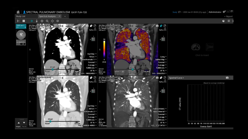The height and width of the screenshot is (139, 248).
Task: Select the Spectral Analysis tab
Action: [x=47, y=17]
